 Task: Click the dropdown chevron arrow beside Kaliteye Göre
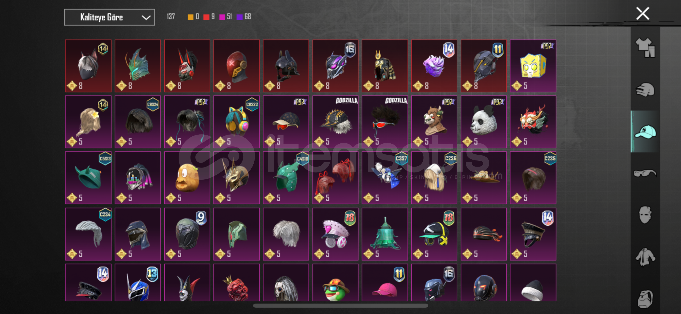(x=146, y=17)
